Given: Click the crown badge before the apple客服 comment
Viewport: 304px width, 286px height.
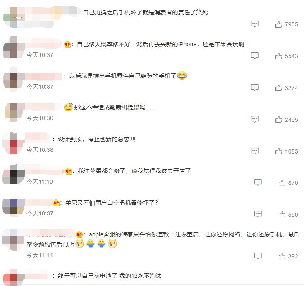Looking at the screenshot, I should point(79,234).
